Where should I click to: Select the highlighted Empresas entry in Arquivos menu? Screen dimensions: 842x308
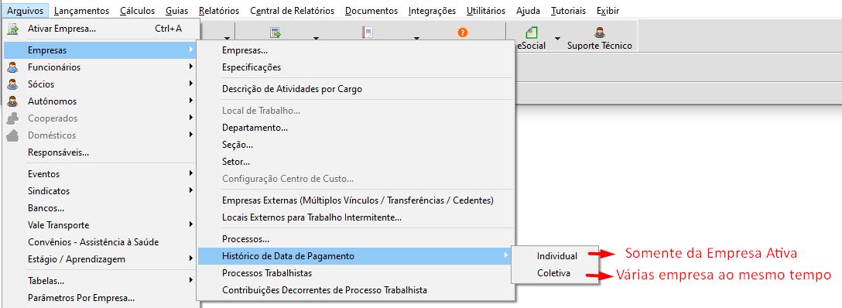click(101, 50)
